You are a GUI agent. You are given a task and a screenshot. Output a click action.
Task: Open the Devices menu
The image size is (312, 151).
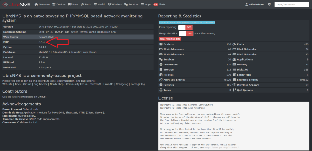pos(59,4)
